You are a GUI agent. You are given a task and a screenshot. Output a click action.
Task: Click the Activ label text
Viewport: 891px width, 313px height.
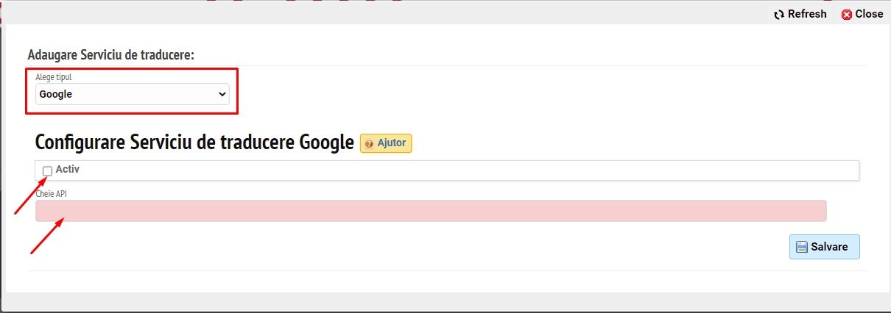[68, 169]
